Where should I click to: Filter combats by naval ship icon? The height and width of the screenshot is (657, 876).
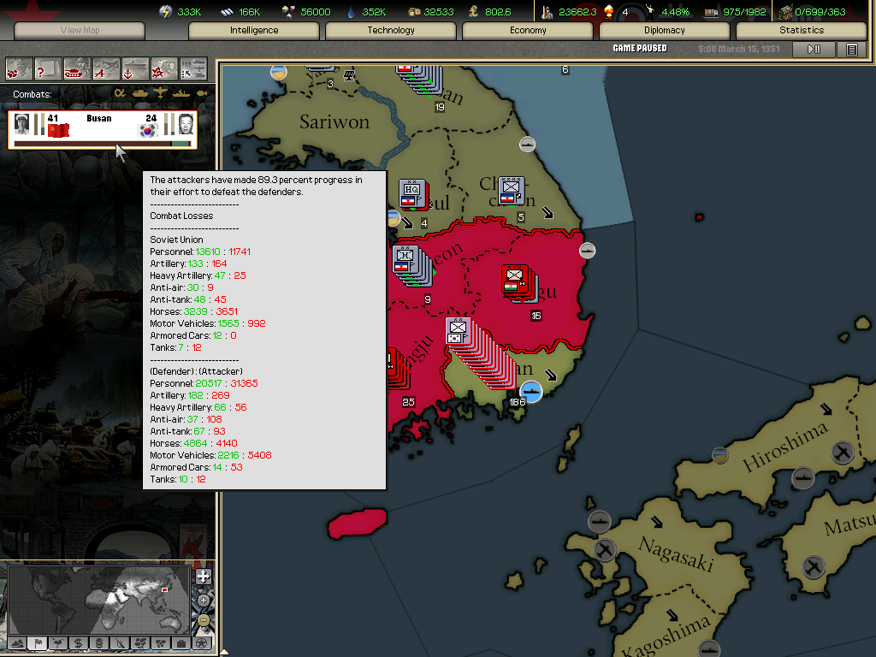point(181,93)
